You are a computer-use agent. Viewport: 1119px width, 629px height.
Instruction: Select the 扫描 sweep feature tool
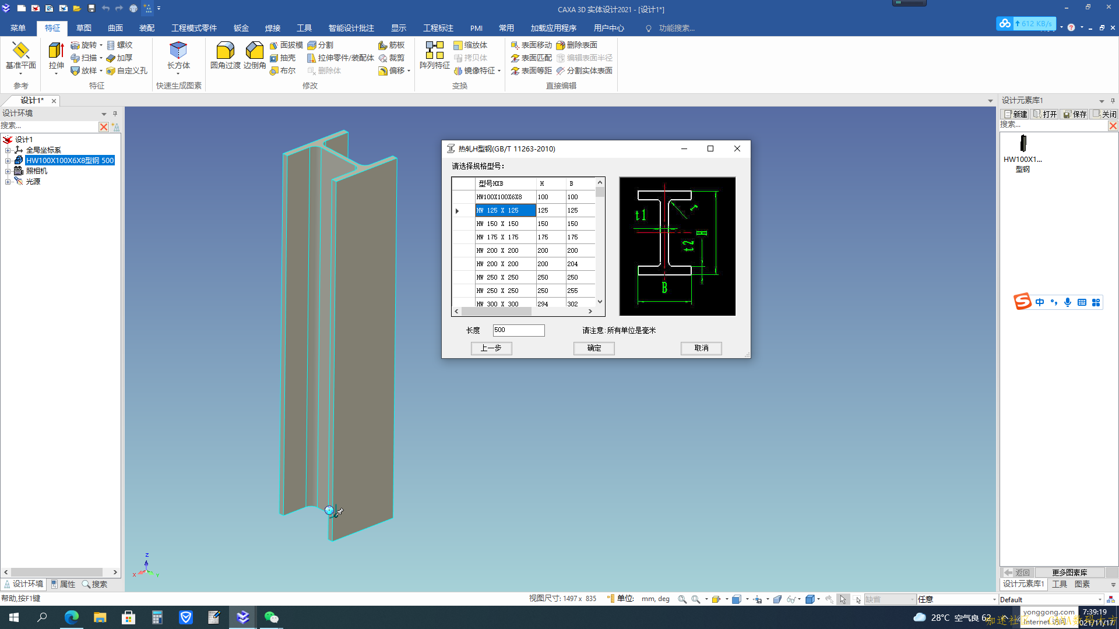tap(84, 58)
